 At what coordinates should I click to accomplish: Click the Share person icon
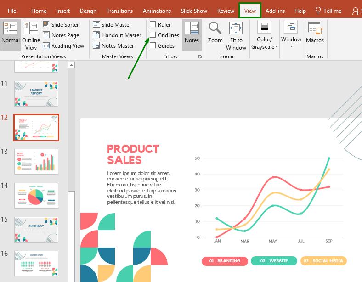click(355, 11)
